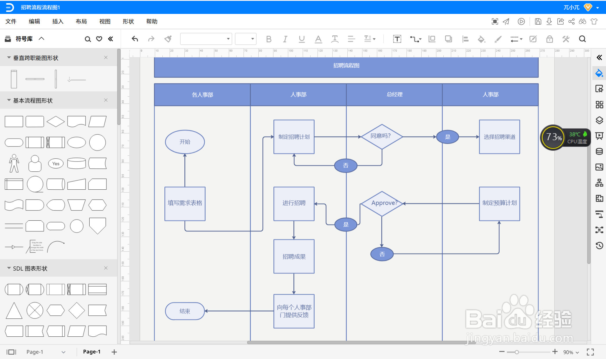Open the 插入 menu

coord(58,21)
